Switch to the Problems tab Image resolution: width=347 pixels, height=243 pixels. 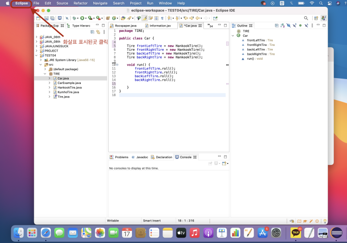119,157
